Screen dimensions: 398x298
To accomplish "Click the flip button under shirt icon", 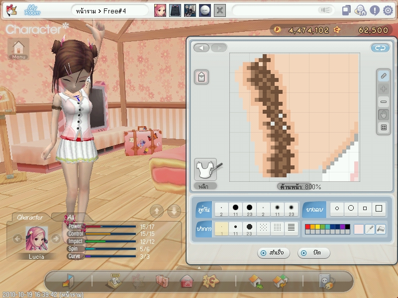I will tap(205, 186).
